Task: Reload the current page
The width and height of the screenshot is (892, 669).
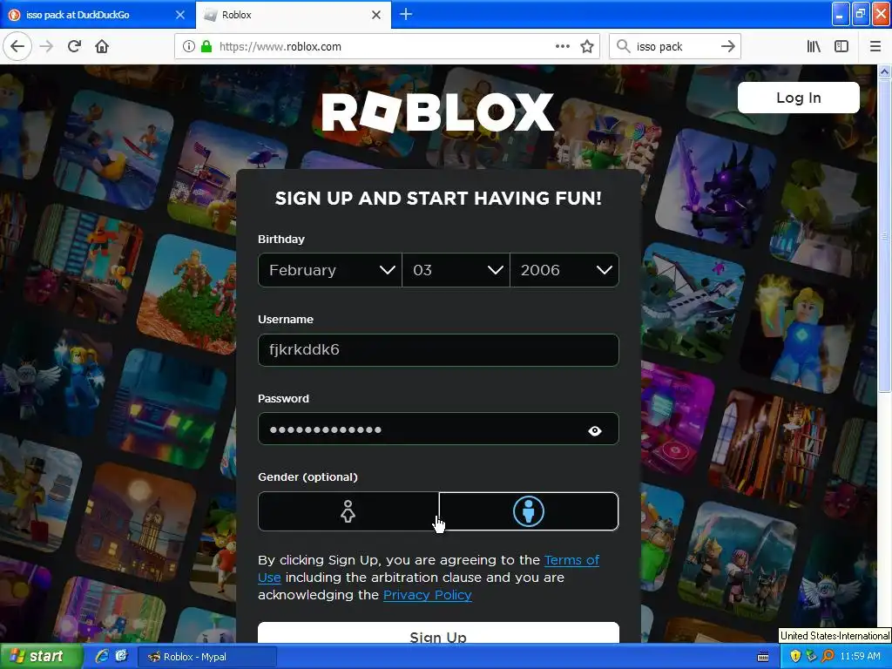Action: tap(75, 47)
